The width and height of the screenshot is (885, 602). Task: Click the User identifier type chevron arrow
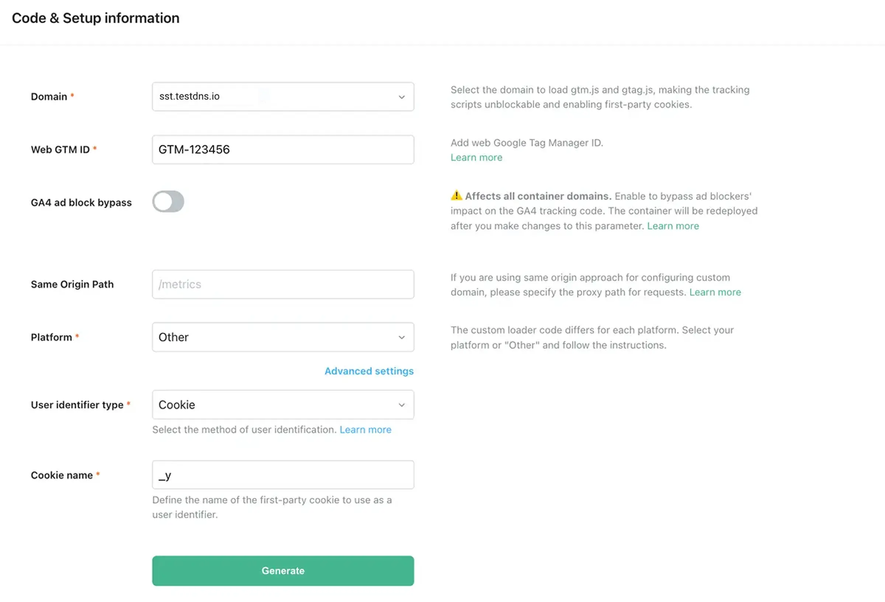402,405
